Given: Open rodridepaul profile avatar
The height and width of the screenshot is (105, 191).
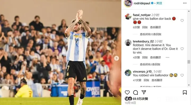Looking at the screenshot, I should click(x=128, y=3).
